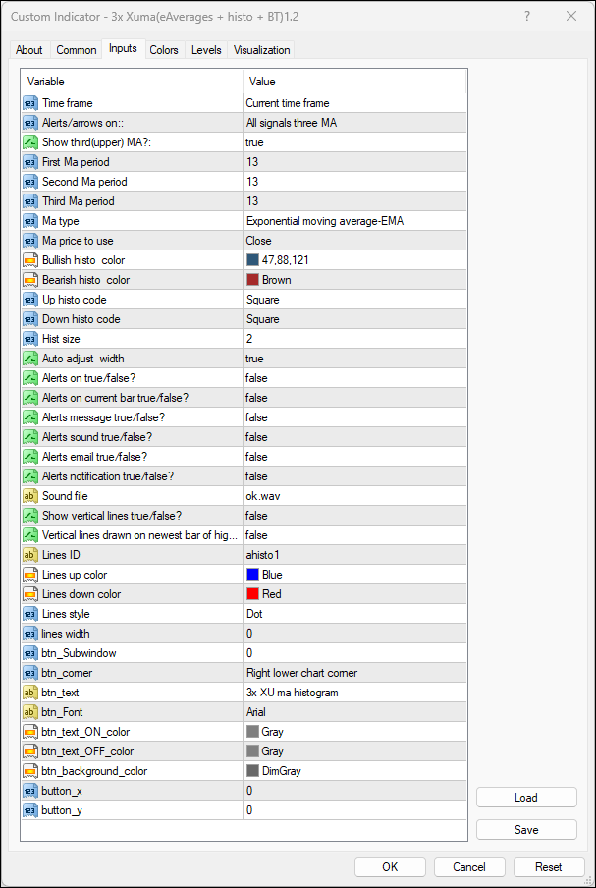The height and width of the screenshot is (888, 596).
Task: Click the Brown bearish histo color swatch
Action: point(253,280)
